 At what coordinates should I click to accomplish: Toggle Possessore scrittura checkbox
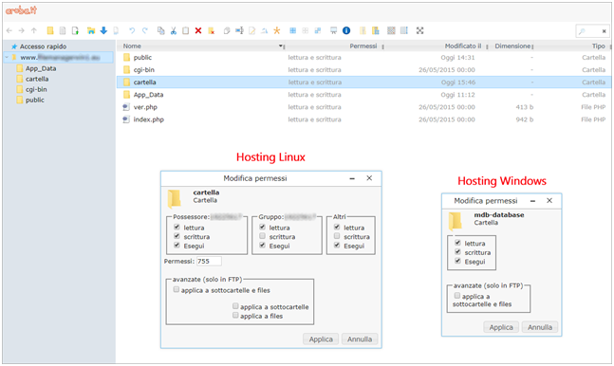point(177,236)
